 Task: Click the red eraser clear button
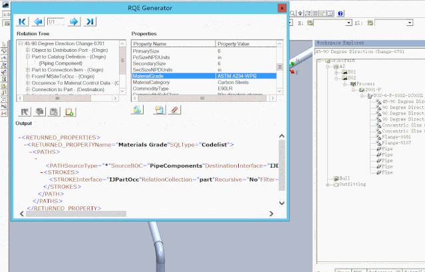tap(174, 110)
